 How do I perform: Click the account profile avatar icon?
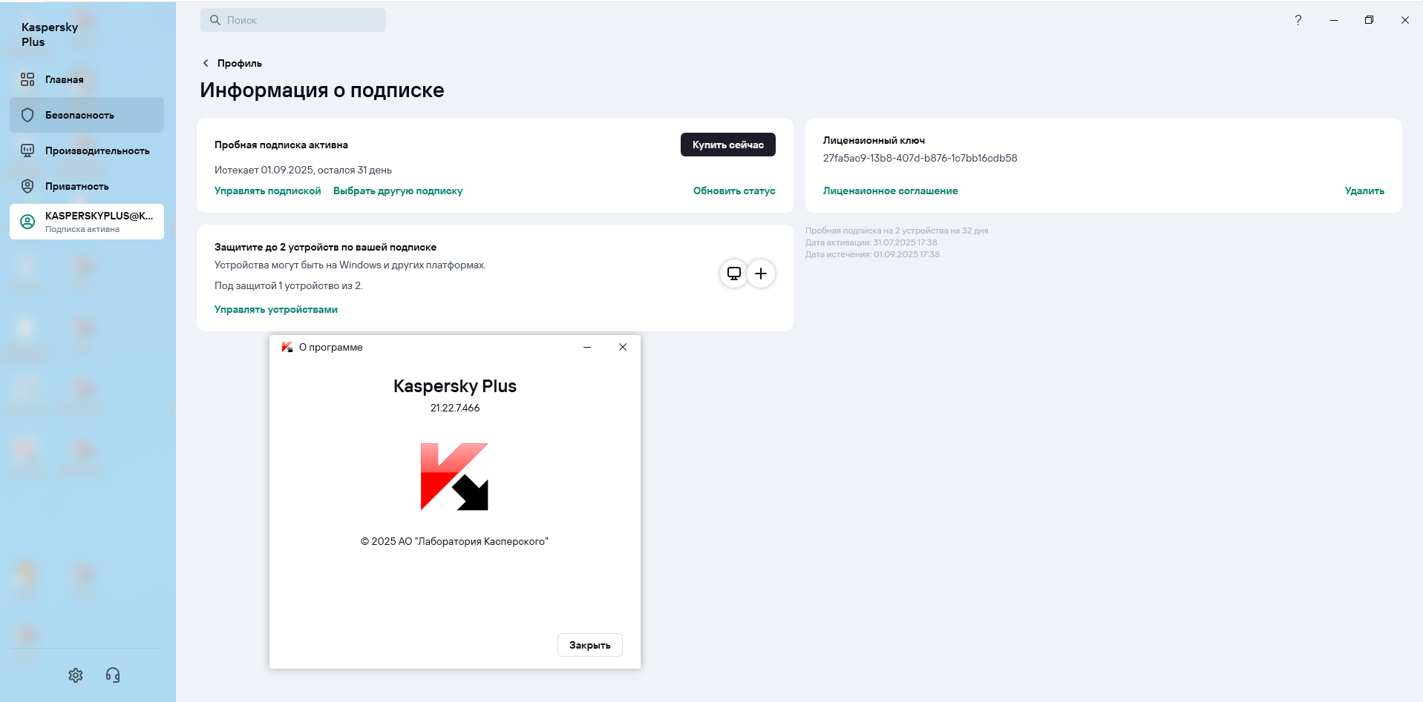(x=27, y=222)
